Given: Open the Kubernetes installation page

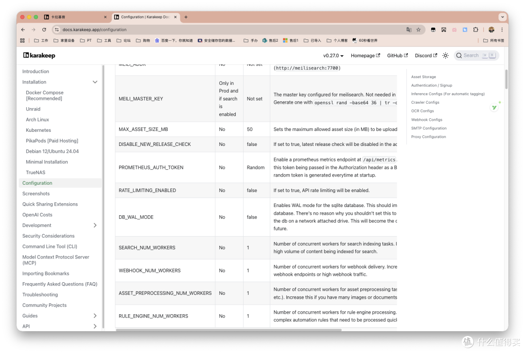Looking at the screenshot, I should (x=38, y=130).
